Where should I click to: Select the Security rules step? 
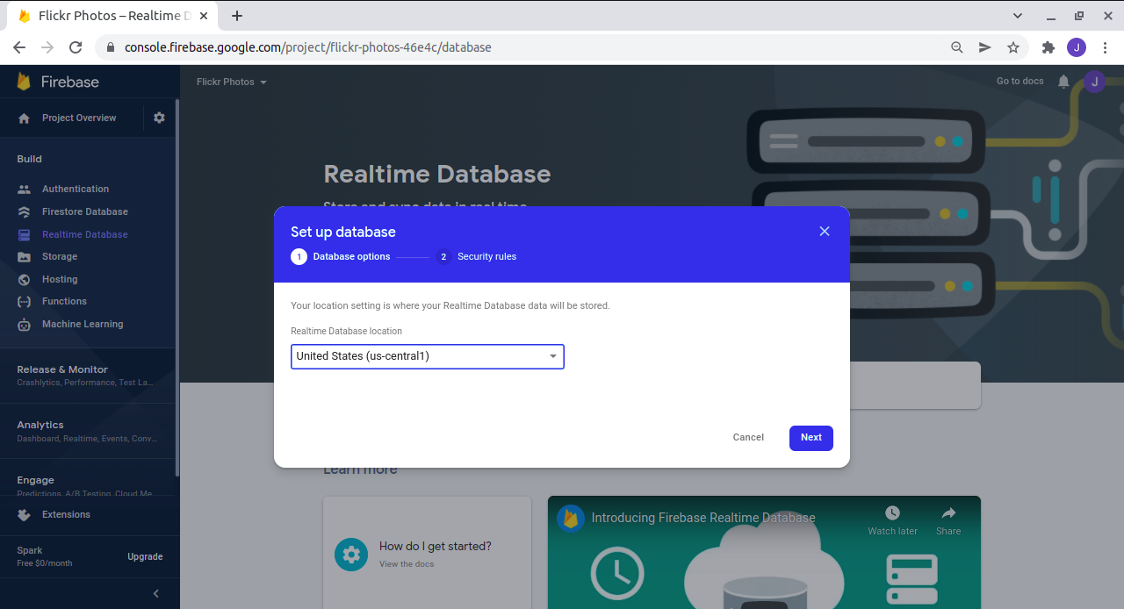(x=476, y=257)
